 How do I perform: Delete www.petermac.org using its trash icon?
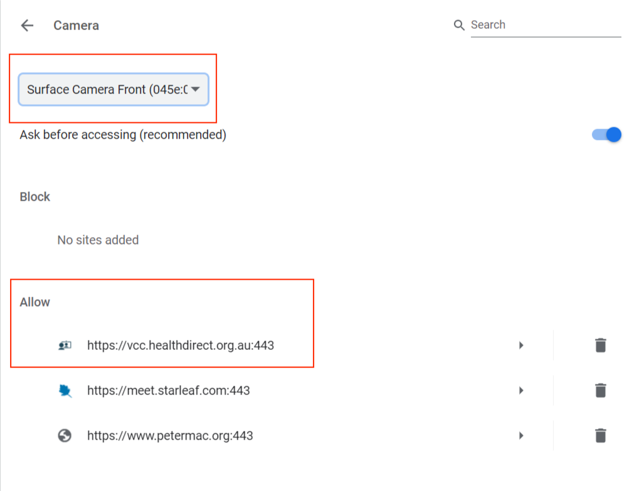click(600, 435)
